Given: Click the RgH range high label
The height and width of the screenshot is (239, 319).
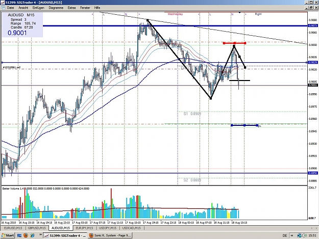Looking at the screenshot, I should (x=258, y=14).
